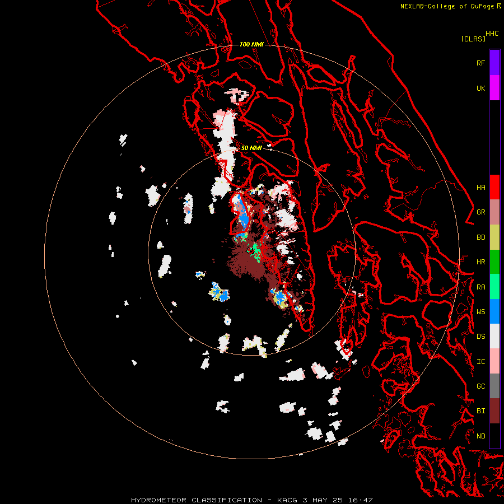The height and width of the screenshot is (504, 504).
Task: Click the WS legend label
Action: pos(480,311)
